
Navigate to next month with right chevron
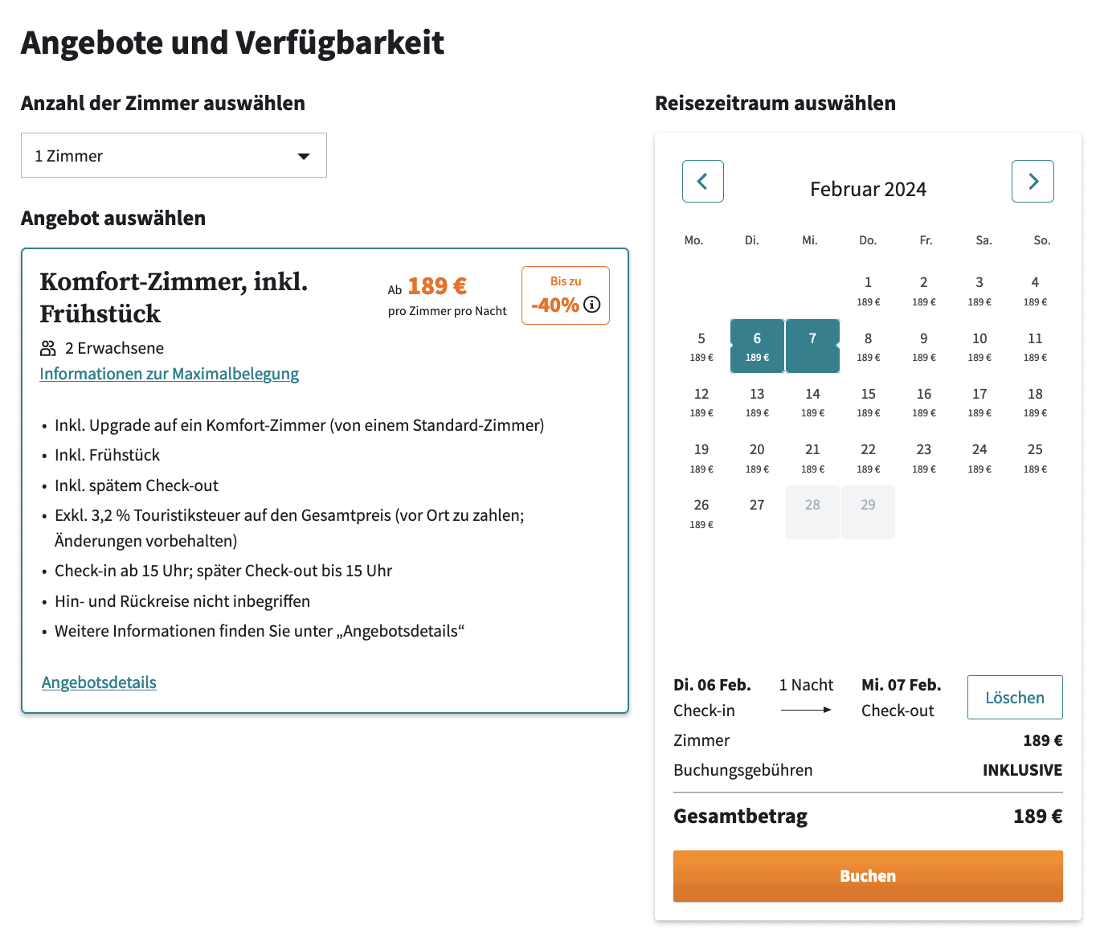(1032, 181)
